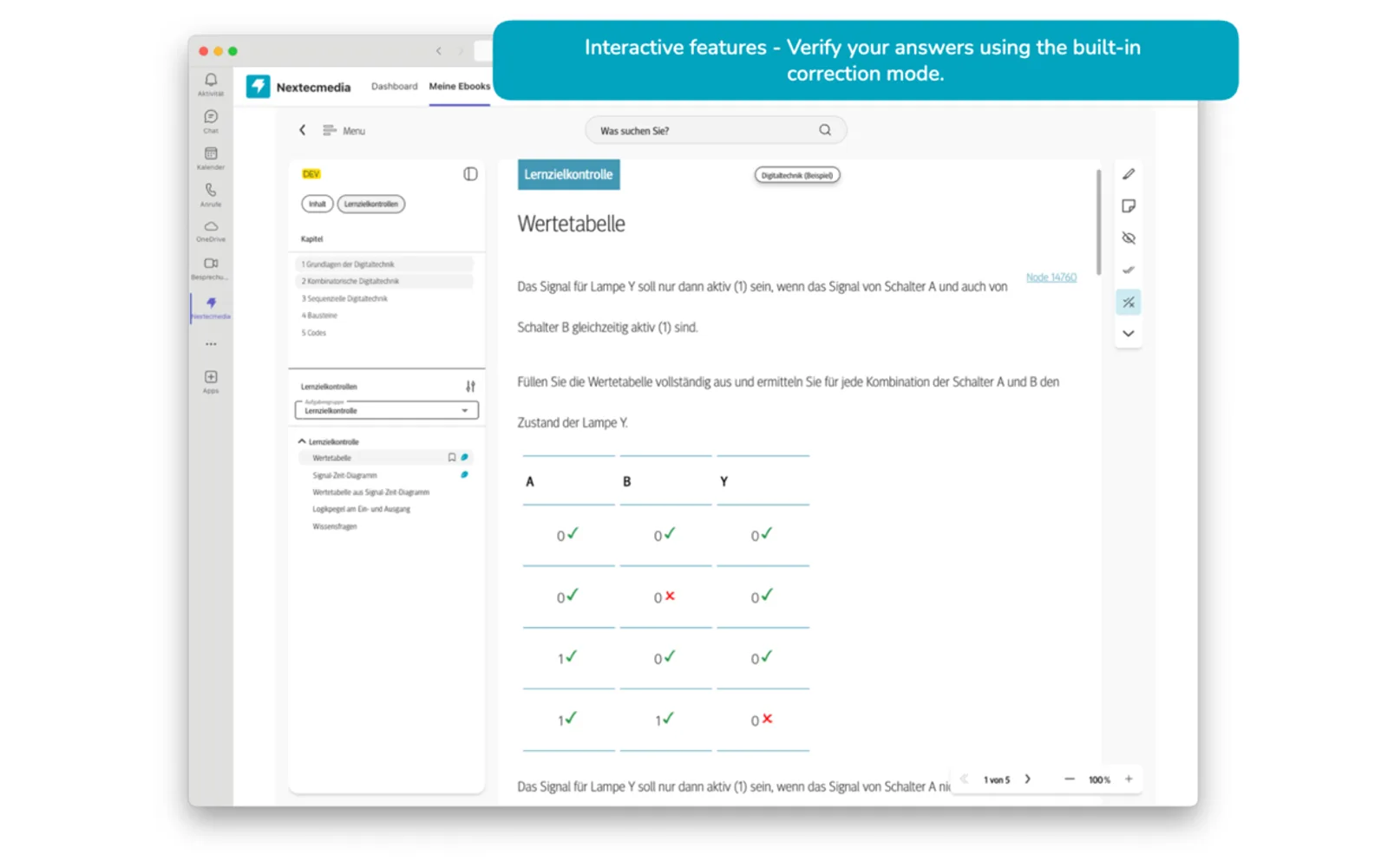Switch to the Meine Ebooks tab

[x=459, y=86]
